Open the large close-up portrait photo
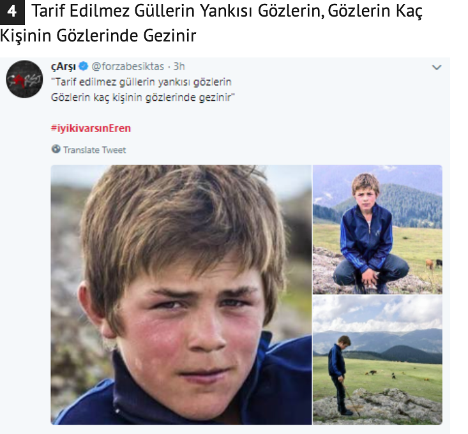This screenshot has width=468, height=434. coord(181,295)
